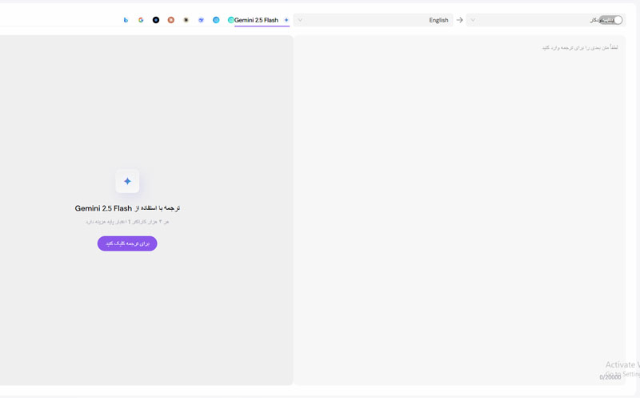Select the Google translation engine icon
Viewport: 640px width, 398px height.
(x=141, y=20)
